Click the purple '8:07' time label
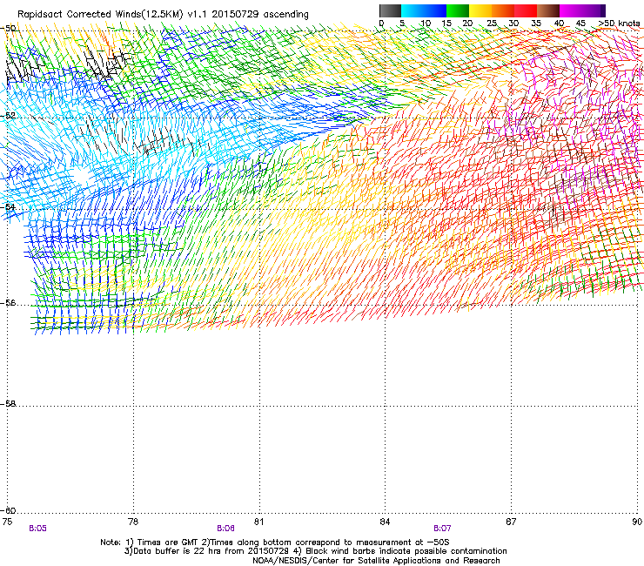644x566 pixels. (442, 529)
